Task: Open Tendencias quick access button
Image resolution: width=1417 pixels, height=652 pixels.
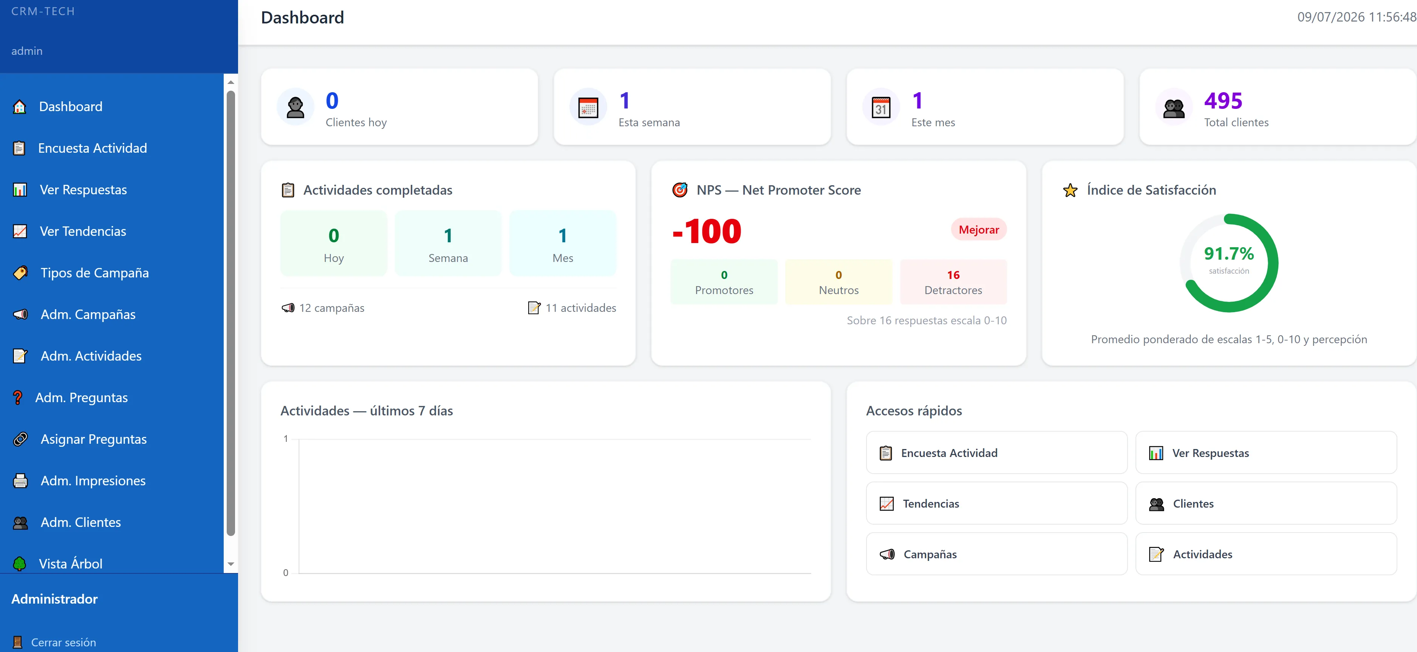Action: pyautogui.click(x=996, y=503)
